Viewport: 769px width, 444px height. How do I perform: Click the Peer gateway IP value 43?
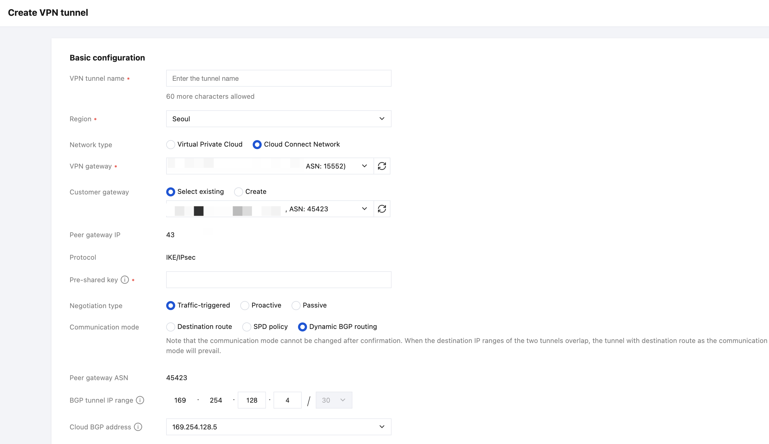(170, 235)
